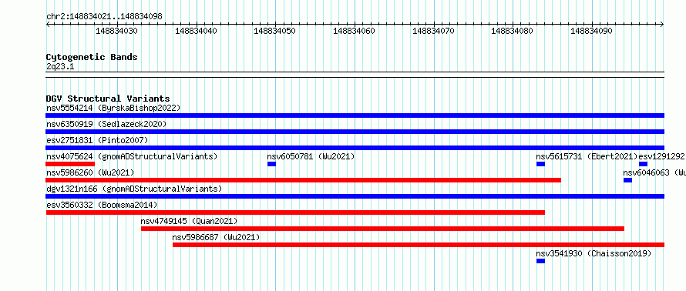Open the esv1291292 variant label
Screen dimensions: 686x291
(x=661, y=156)
